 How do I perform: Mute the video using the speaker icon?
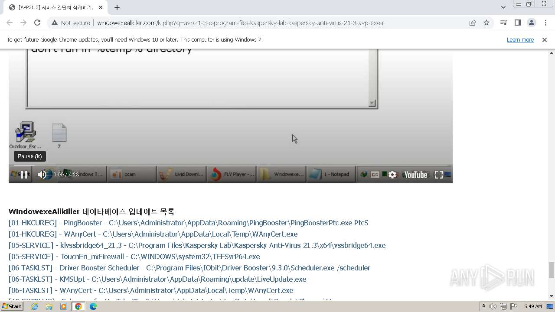(x=42, y=175)
